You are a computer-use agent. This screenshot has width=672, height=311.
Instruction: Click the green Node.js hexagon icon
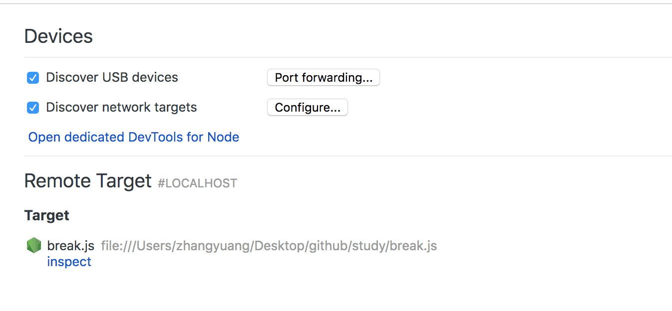33,245
